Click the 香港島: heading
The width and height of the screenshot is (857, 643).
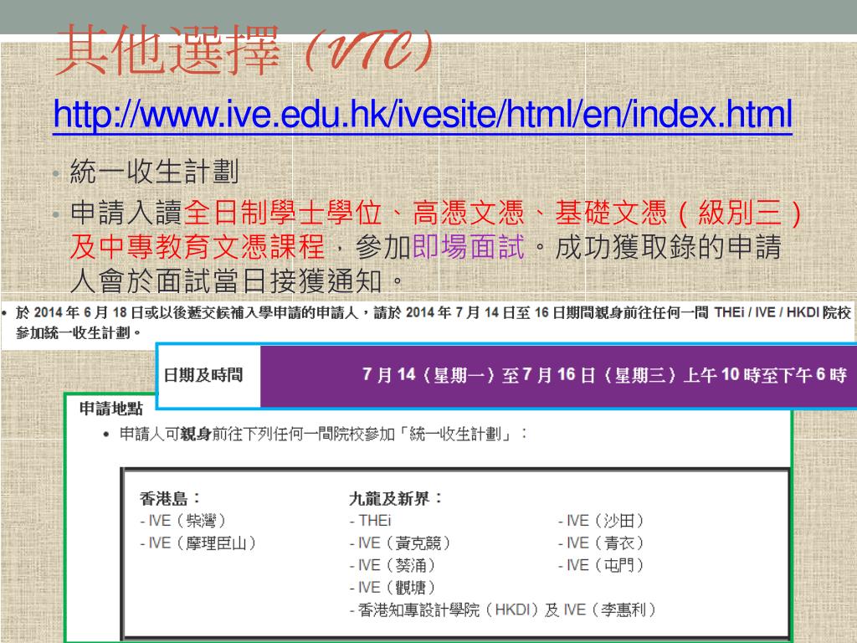(x=170, y=498)
